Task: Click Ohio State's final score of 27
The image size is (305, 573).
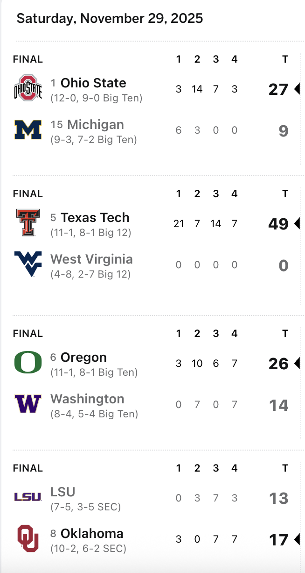Action: point(278,89)
